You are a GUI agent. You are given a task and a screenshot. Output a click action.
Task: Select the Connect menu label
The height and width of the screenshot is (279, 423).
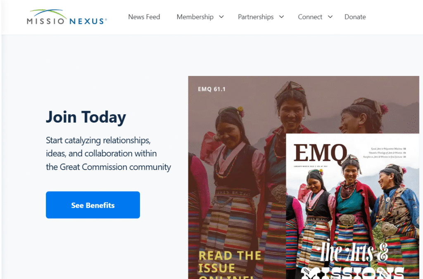310,17
